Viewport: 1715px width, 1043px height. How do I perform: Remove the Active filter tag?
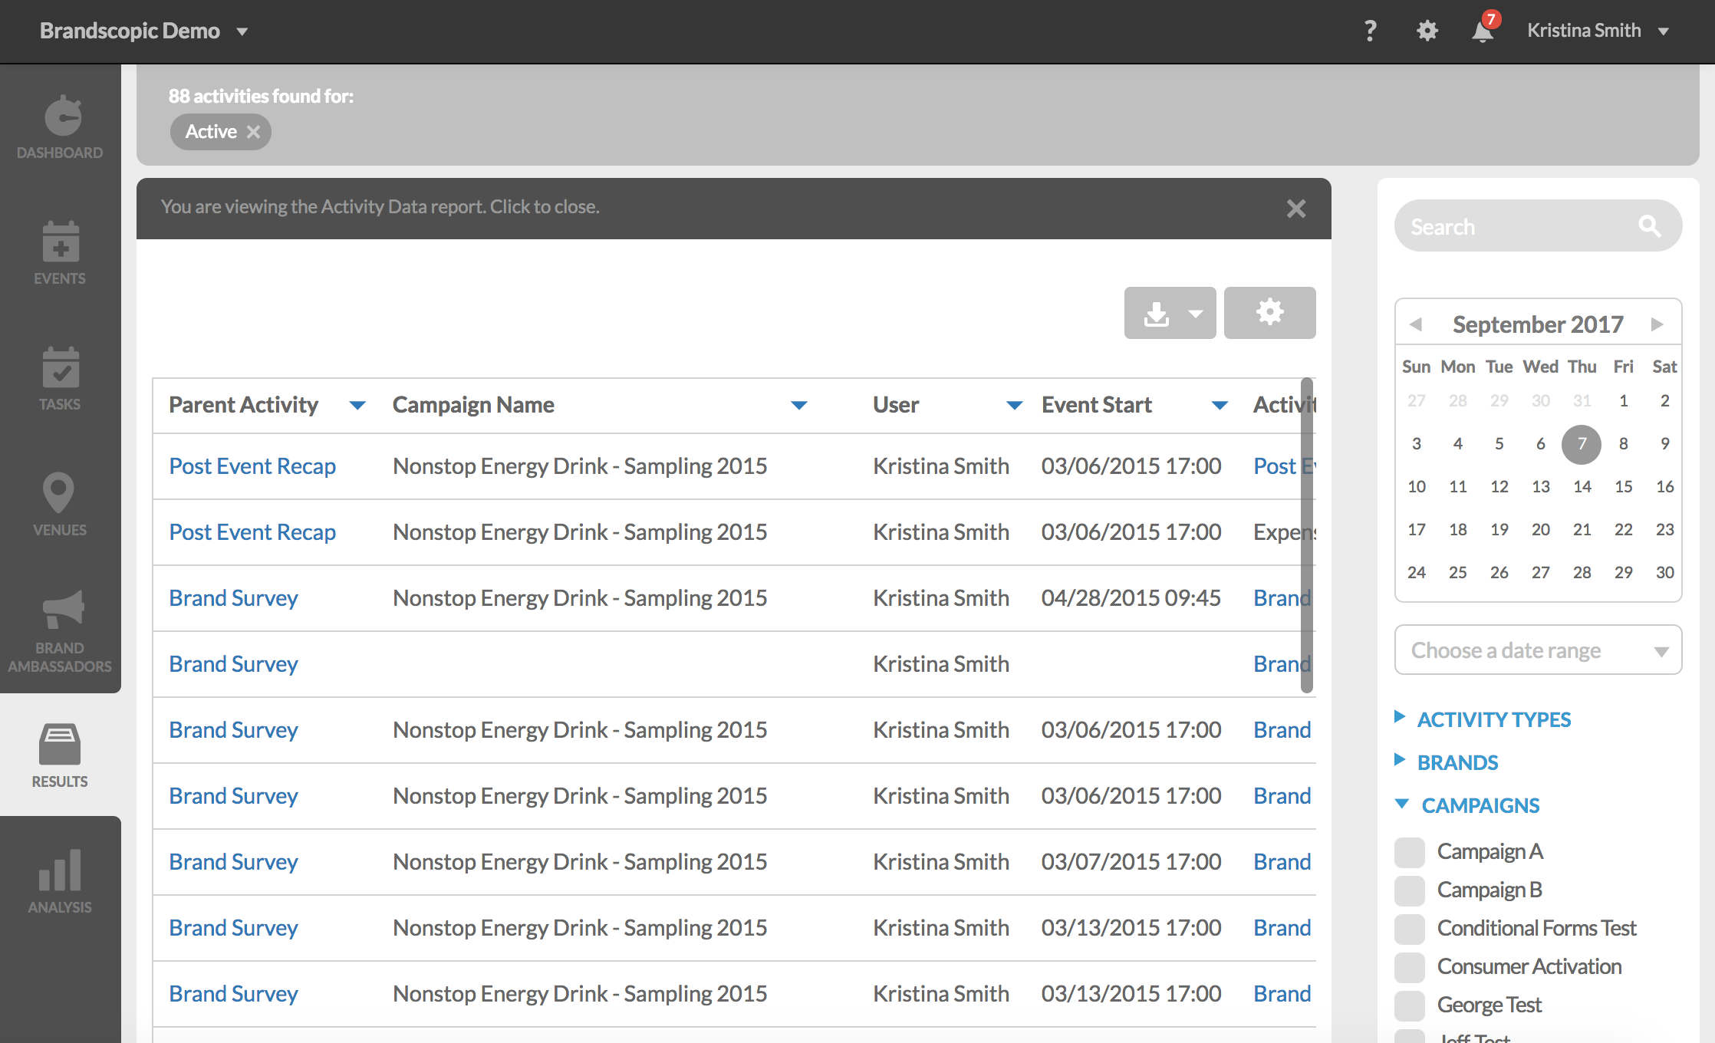253,132
